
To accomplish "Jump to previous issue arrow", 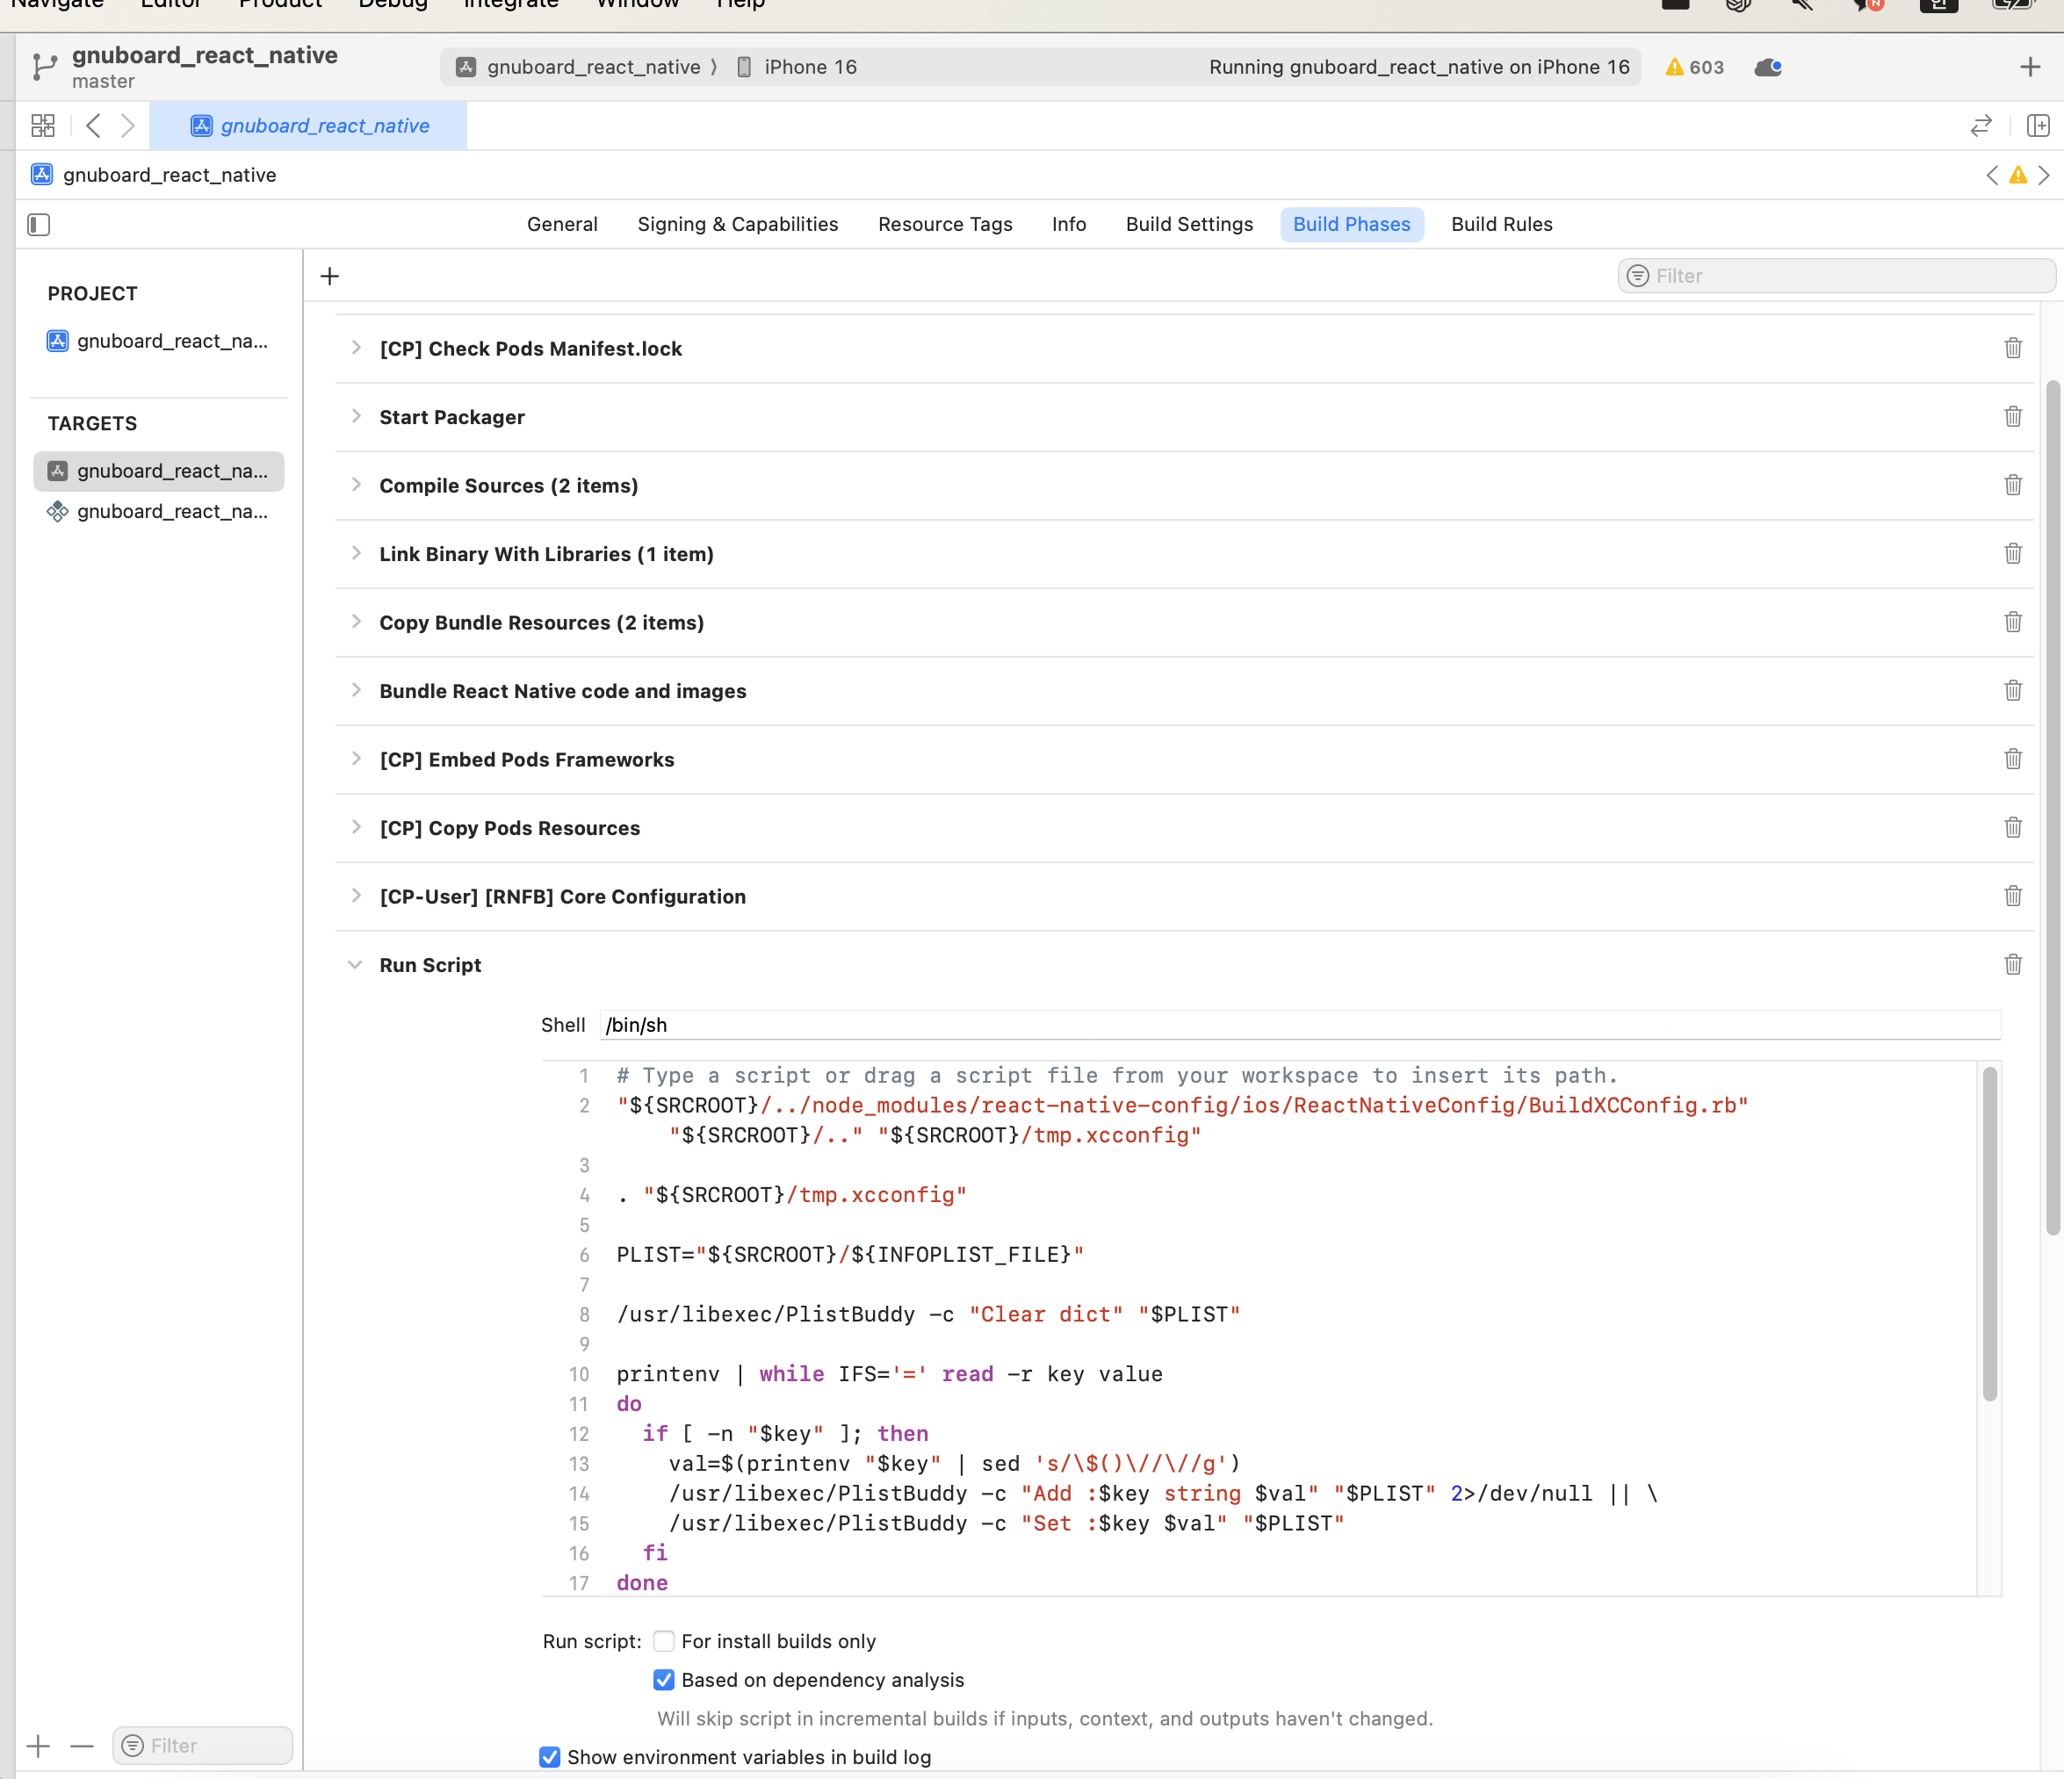I will [x=1992, y=176].
